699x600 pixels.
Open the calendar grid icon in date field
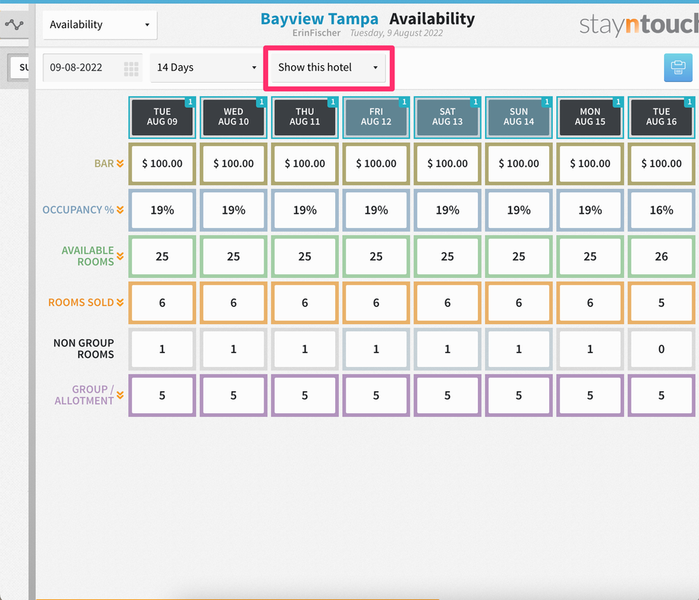click(x=131, y=68)
